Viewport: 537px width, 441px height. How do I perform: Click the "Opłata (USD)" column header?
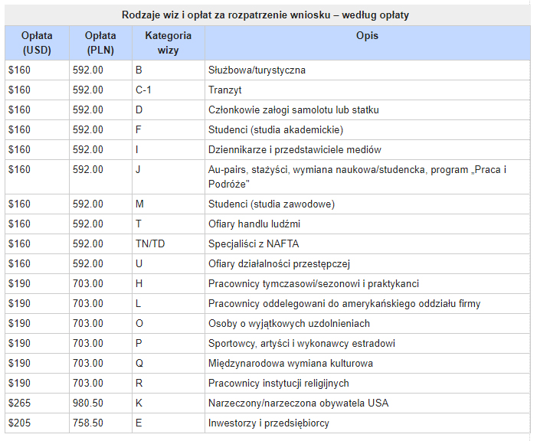(x=37, y=43)
